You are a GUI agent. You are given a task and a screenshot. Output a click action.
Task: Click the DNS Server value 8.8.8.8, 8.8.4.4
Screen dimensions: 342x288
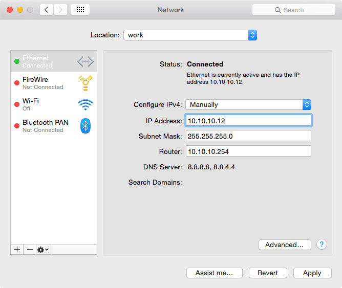pos(211,167)
